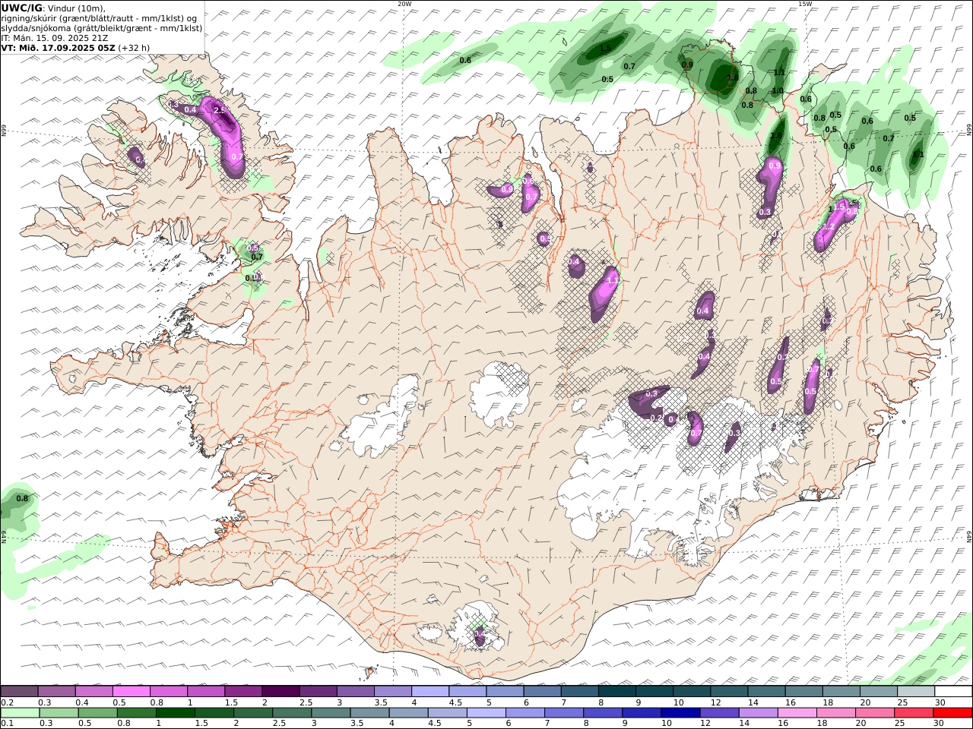Click the dark plum 0.2 swatch in upper legend
Screen dimensions: 973x729
pos(19,692)
